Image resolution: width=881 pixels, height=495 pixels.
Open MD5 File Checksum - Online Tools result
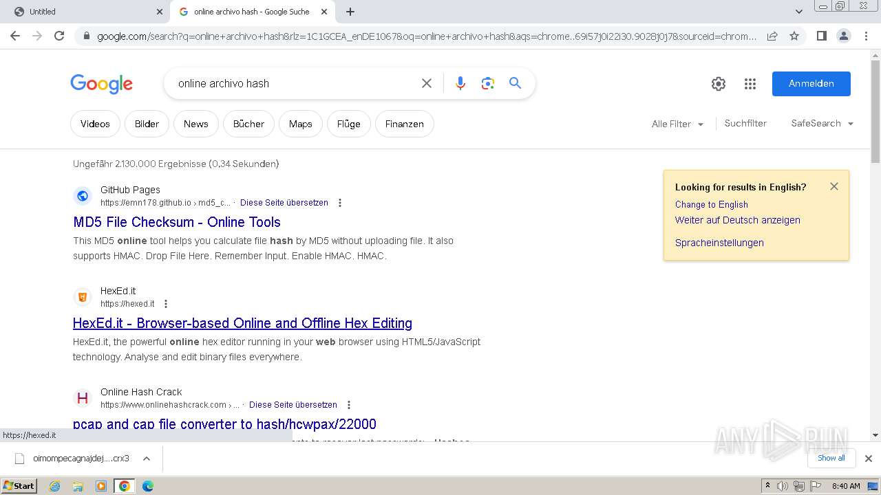click(x=177, y=222)
